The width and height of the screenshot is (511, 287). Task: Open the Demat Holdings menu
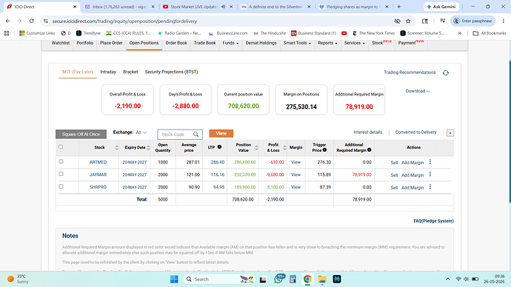point(261,43)
